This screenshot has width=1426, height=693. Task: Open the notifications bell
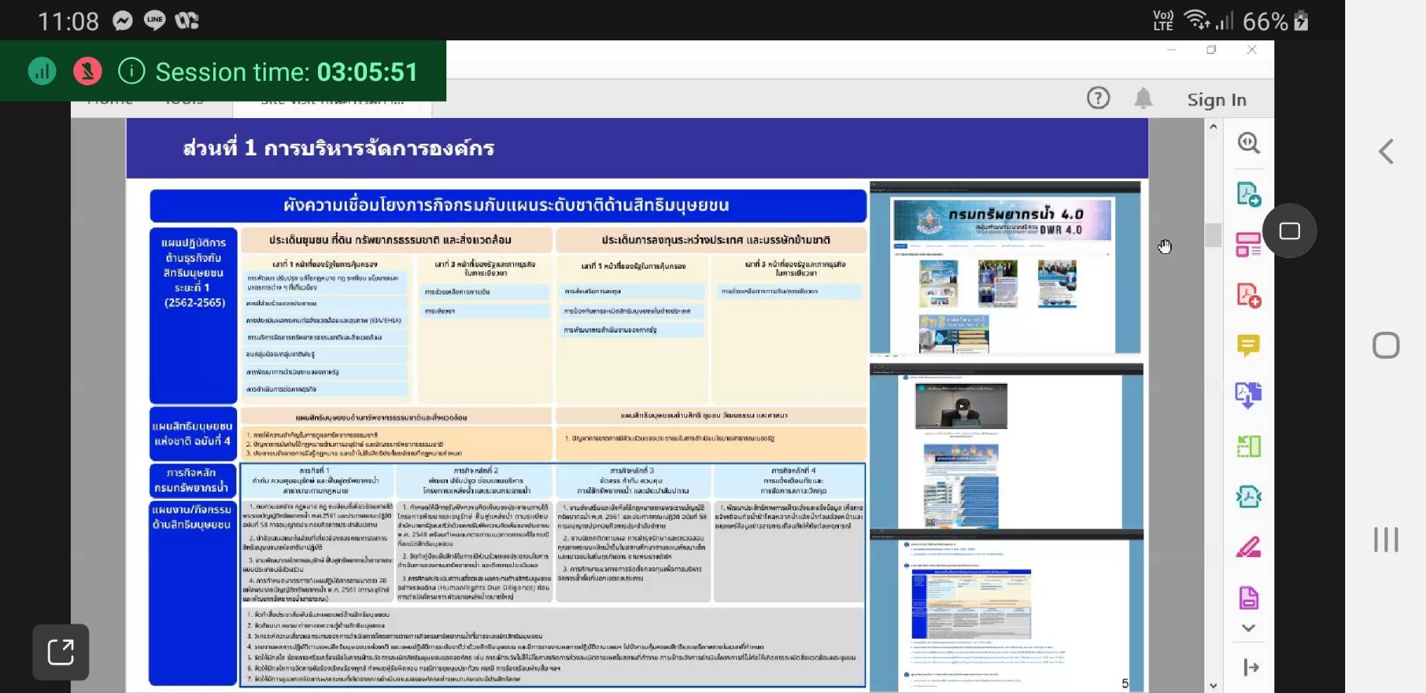pos(1143,98)
